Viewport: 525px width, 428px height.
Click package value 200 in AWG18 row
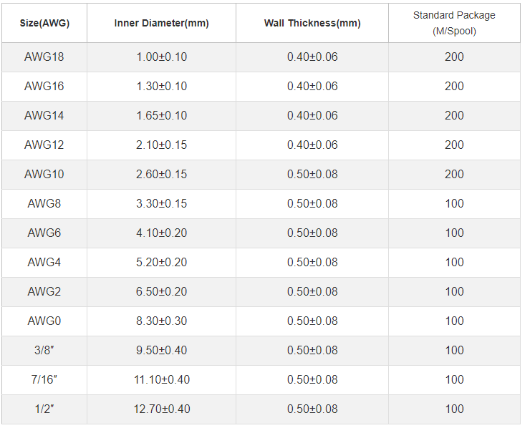pyautogui.click(x=454, y=57)
